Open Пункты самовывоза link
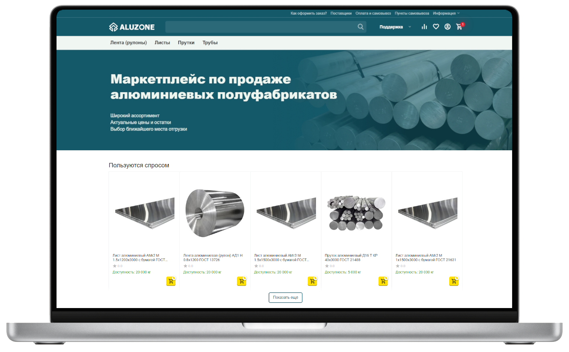 [412, 13]
